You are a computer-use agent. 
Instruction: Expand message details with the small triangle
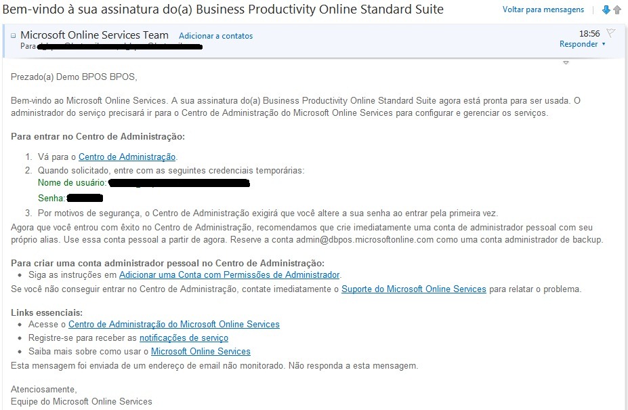click(x=566, y=63)
